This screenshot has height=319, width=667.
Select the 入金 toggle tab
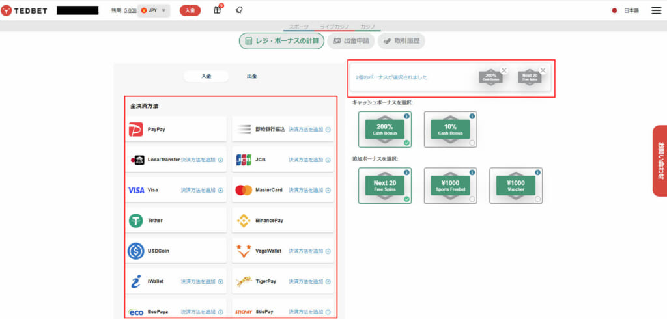coord(206,77)
